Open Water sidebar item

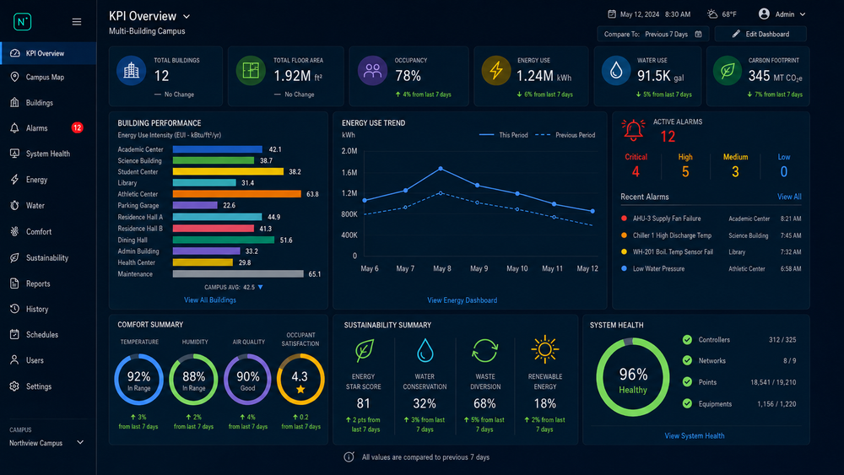(x=48, y=206)
